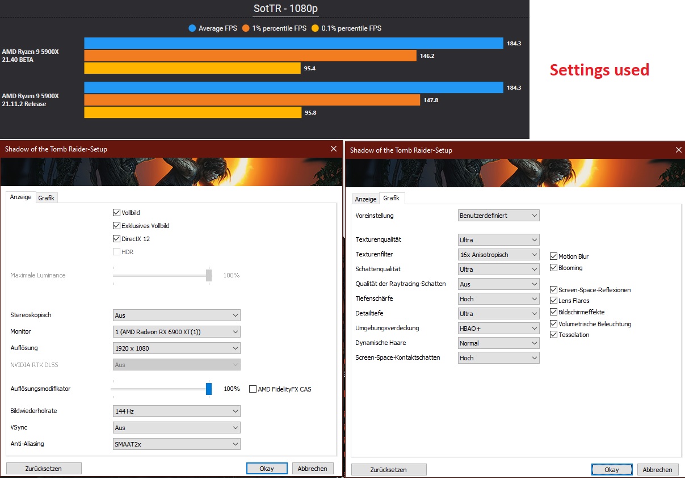Select Anzeige tab in left setup window
This screenshot has height=480, width=685.
point(21,197)
